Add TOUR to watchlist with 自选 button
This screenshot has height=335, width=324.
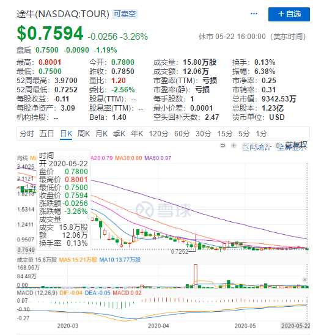click(289, 14)
